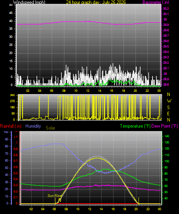The image size is (179, 214).
Task: Click the Windspeed (mph) axis title
Action: pos(29,2)
